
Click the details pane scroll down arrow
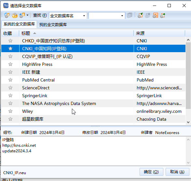[x=188, y=163]
